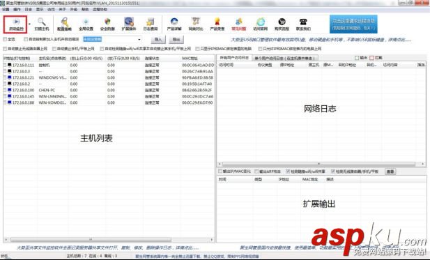Click host icon for 172.16.0.100
The width and height of the screenshot is (430, 260).
10,90
